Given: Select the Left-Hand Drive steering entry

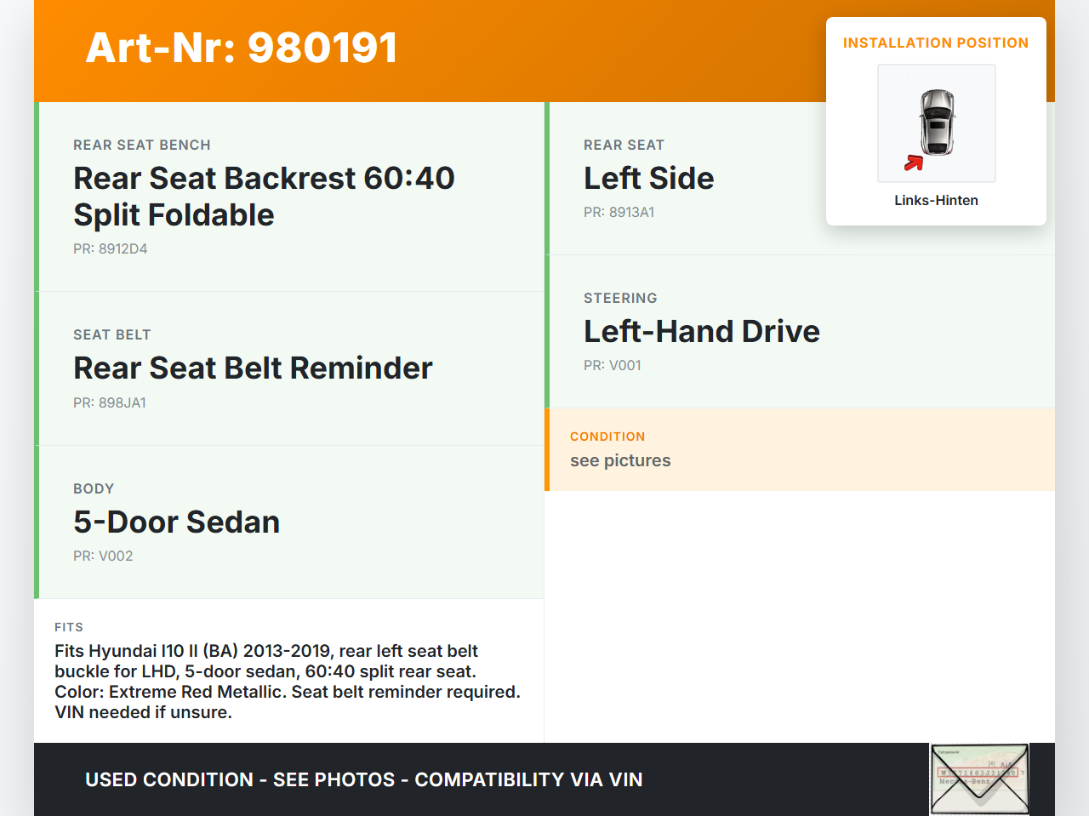Looking at the screenshot, I should [x=701, y=332].
